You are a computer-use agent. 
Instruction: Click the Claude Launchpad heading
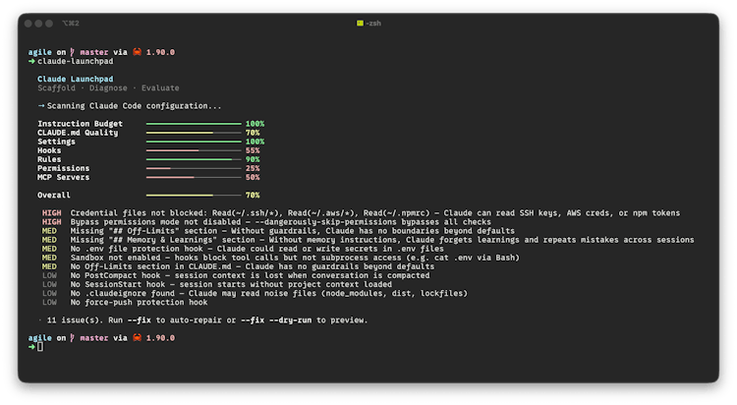tap(77, 78)
